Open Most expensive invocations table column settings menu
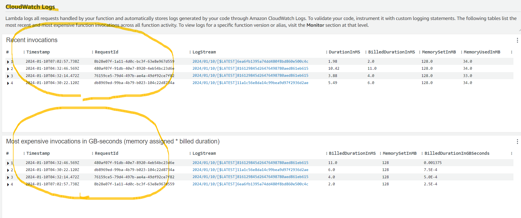Screen dimensions: 521x218 512,153
